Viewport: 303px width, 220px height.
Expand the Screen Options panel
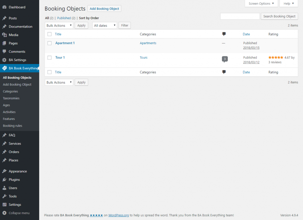[x=261, y=4]
